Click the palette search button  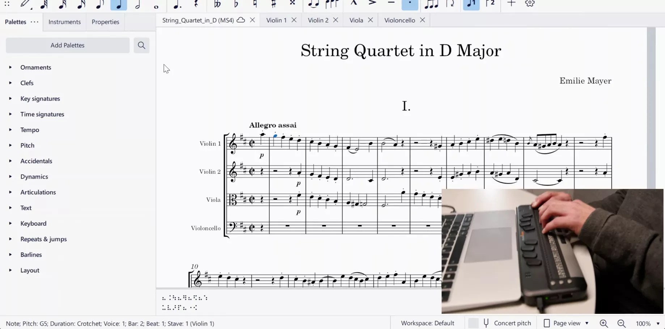141,45
